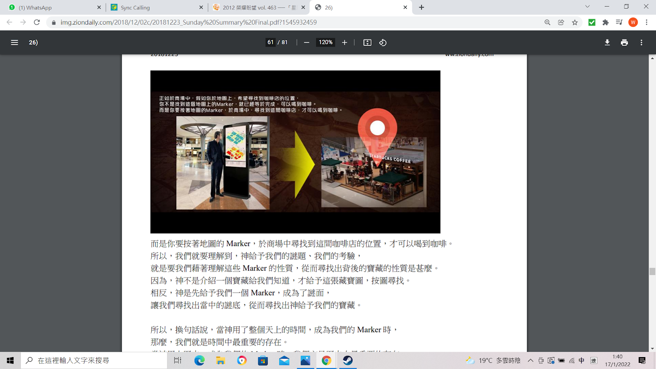Click the address bar URL

(x=189, y=22)
